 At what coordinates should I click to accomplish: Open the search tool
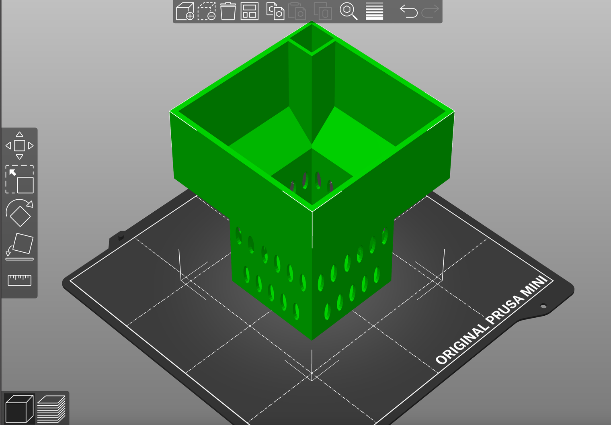(x=349, y=11)
